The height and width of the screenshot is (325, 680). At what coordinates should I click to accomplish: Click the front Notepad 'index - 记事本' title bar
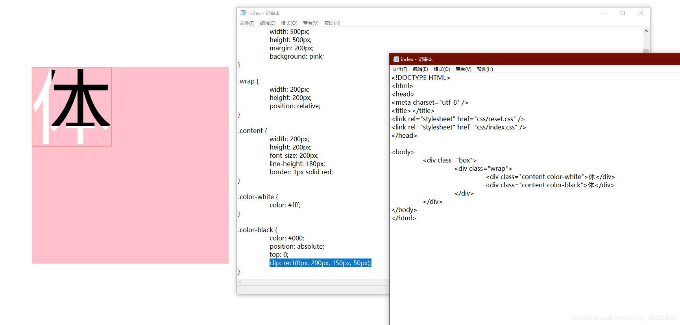[x=535, y=59]
